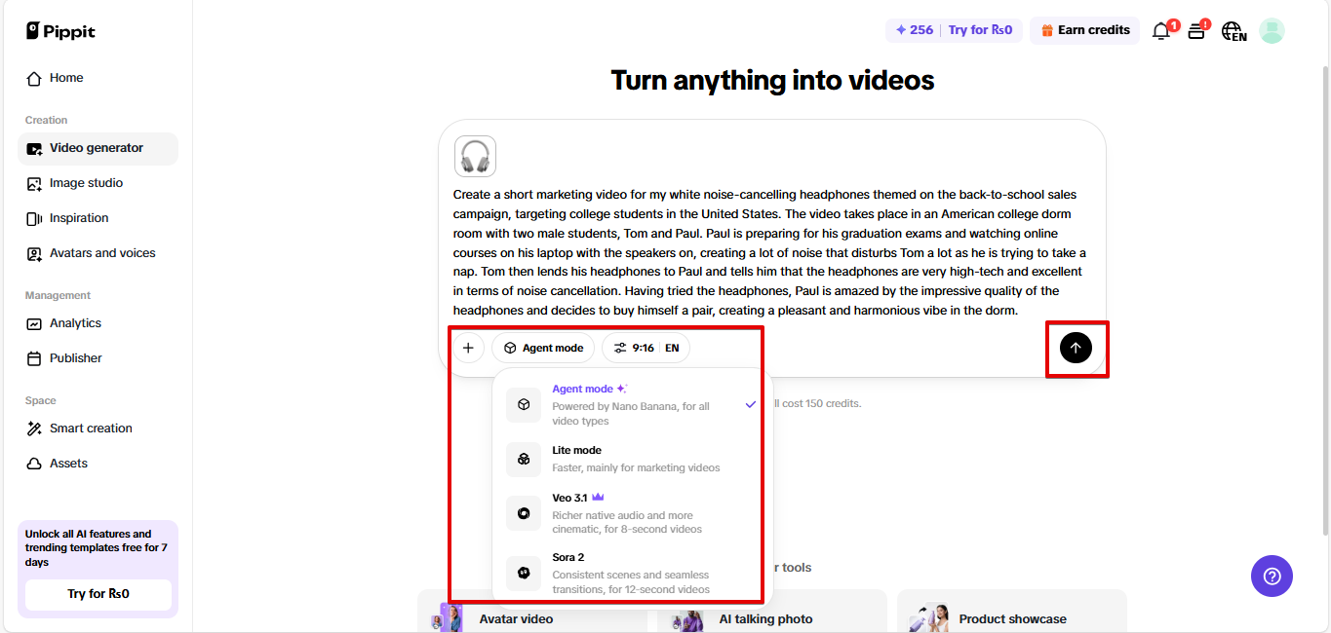The width and height of the screenshot is (1331, 633).
Task: Click the Lite mode cubes icon
Action: [524, 459]
